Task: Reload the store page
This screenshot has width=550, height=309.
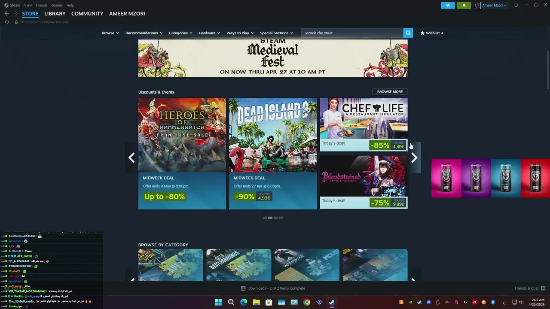Action: 6,22
